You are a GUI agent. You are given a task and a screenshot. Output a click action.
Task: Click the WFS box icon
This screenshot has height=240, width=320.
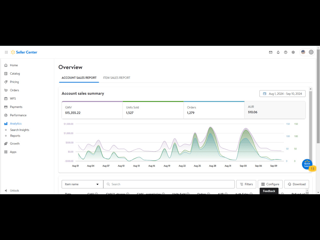coord(6,99)
